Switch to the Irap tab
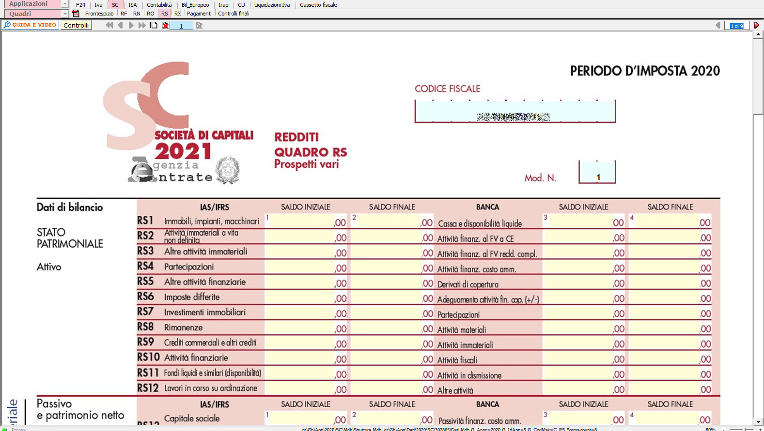Image resolution: width=764 pixels, height=431 pixels. coord(223,5)
